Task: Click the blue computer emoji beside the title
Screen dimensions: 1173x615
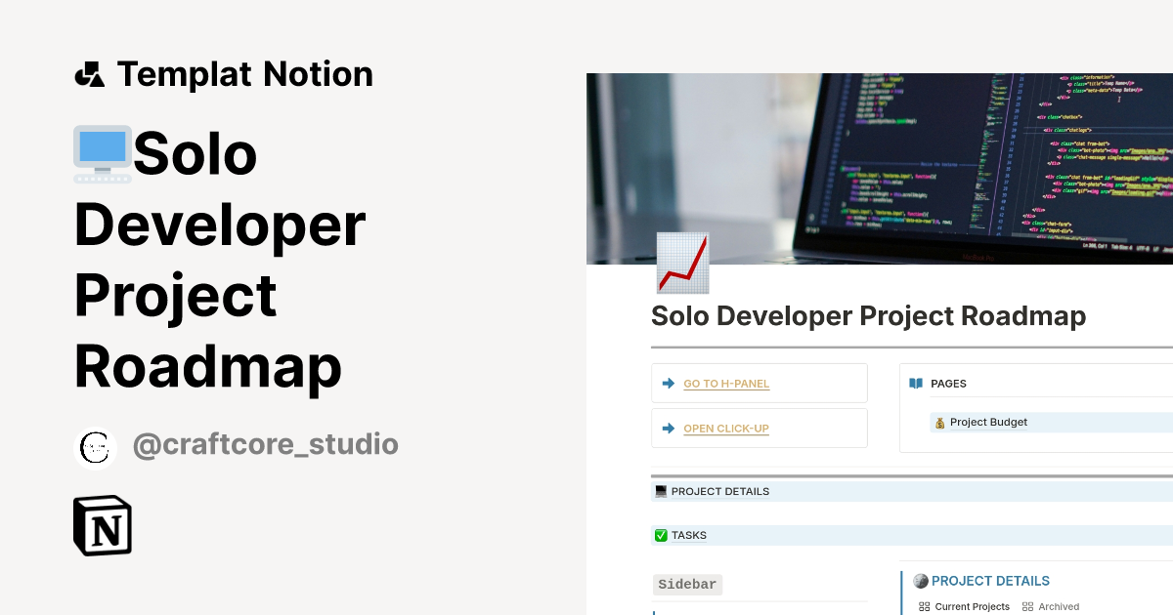Action: point(102,153)
